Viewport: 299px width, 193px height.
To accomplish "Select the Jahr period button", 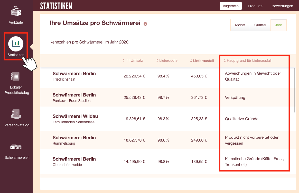I will pos(278,25).
